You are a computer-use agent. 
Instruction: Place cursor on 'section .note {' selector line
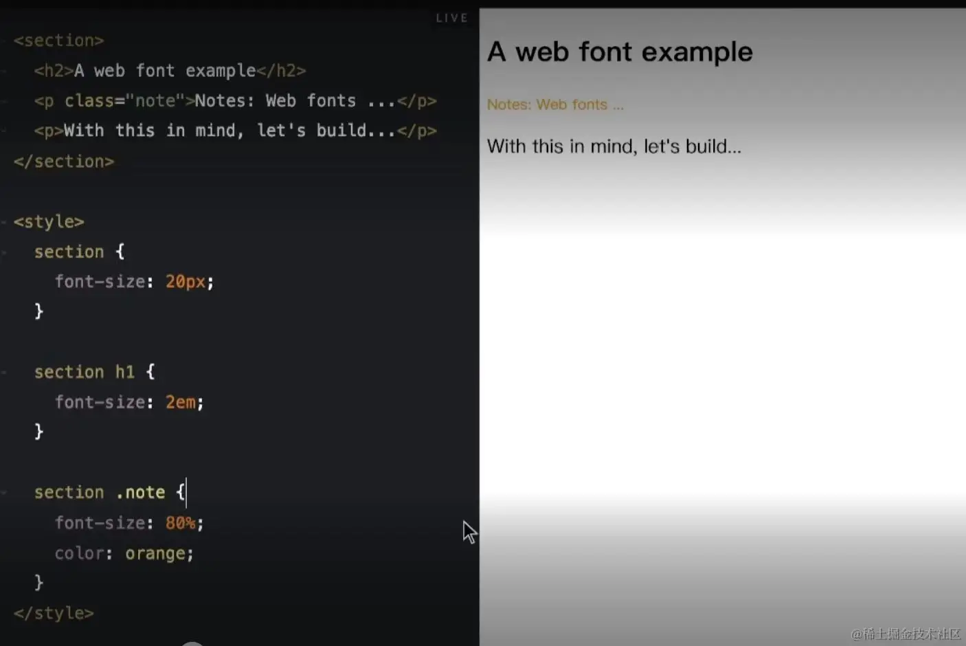tap(110, 493)
